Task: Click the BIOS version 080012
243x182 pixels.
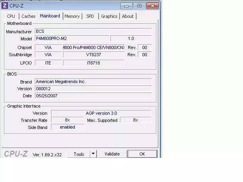Action: (x=93, y=89)
